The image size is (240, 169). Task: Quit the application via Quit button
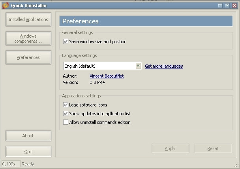pos(28,152)
